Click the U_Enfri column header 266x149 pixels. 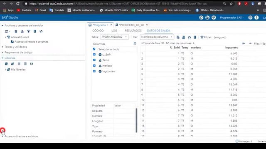[x=175, y=48]
